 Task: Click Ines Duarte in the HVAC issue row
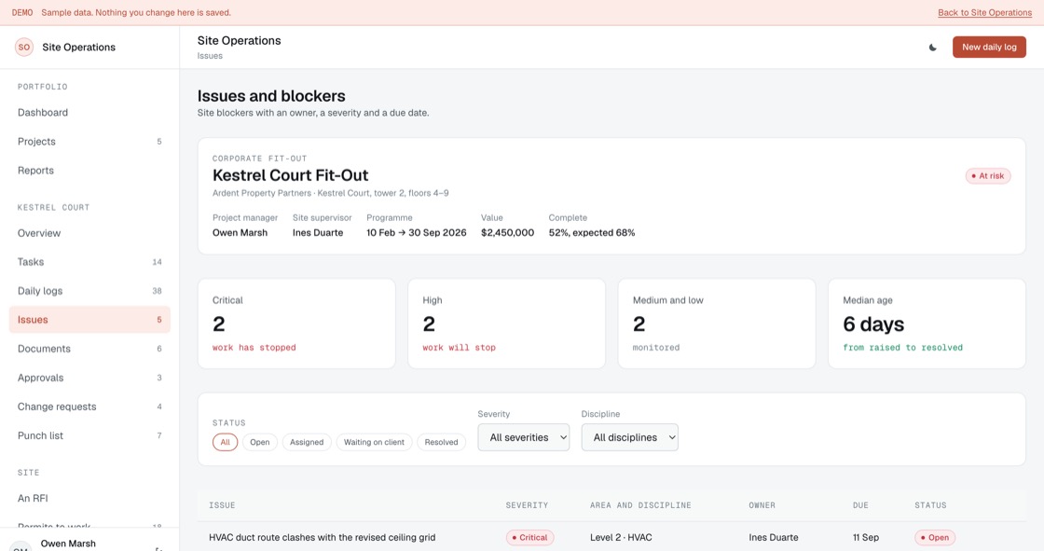pyautogui.click(x=774, y=538)
